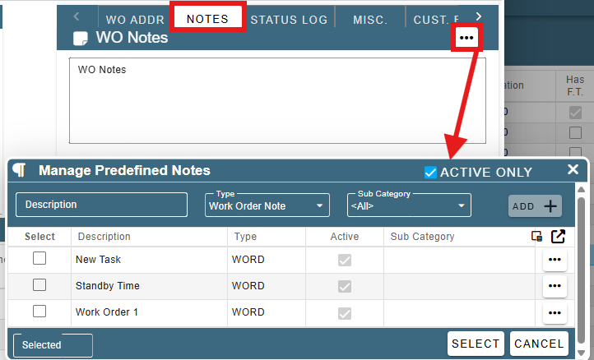Click the Standby Time description cell

click(149, 286)
